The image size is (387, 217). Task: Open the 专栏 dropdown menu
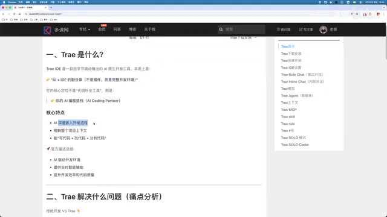[x=85, y=30]
